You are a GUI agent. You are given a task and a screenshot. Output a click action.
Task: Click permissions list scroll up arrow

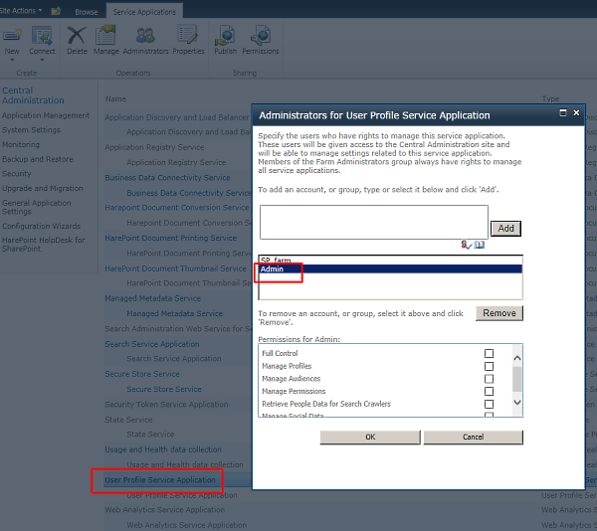tap(517, 358)
